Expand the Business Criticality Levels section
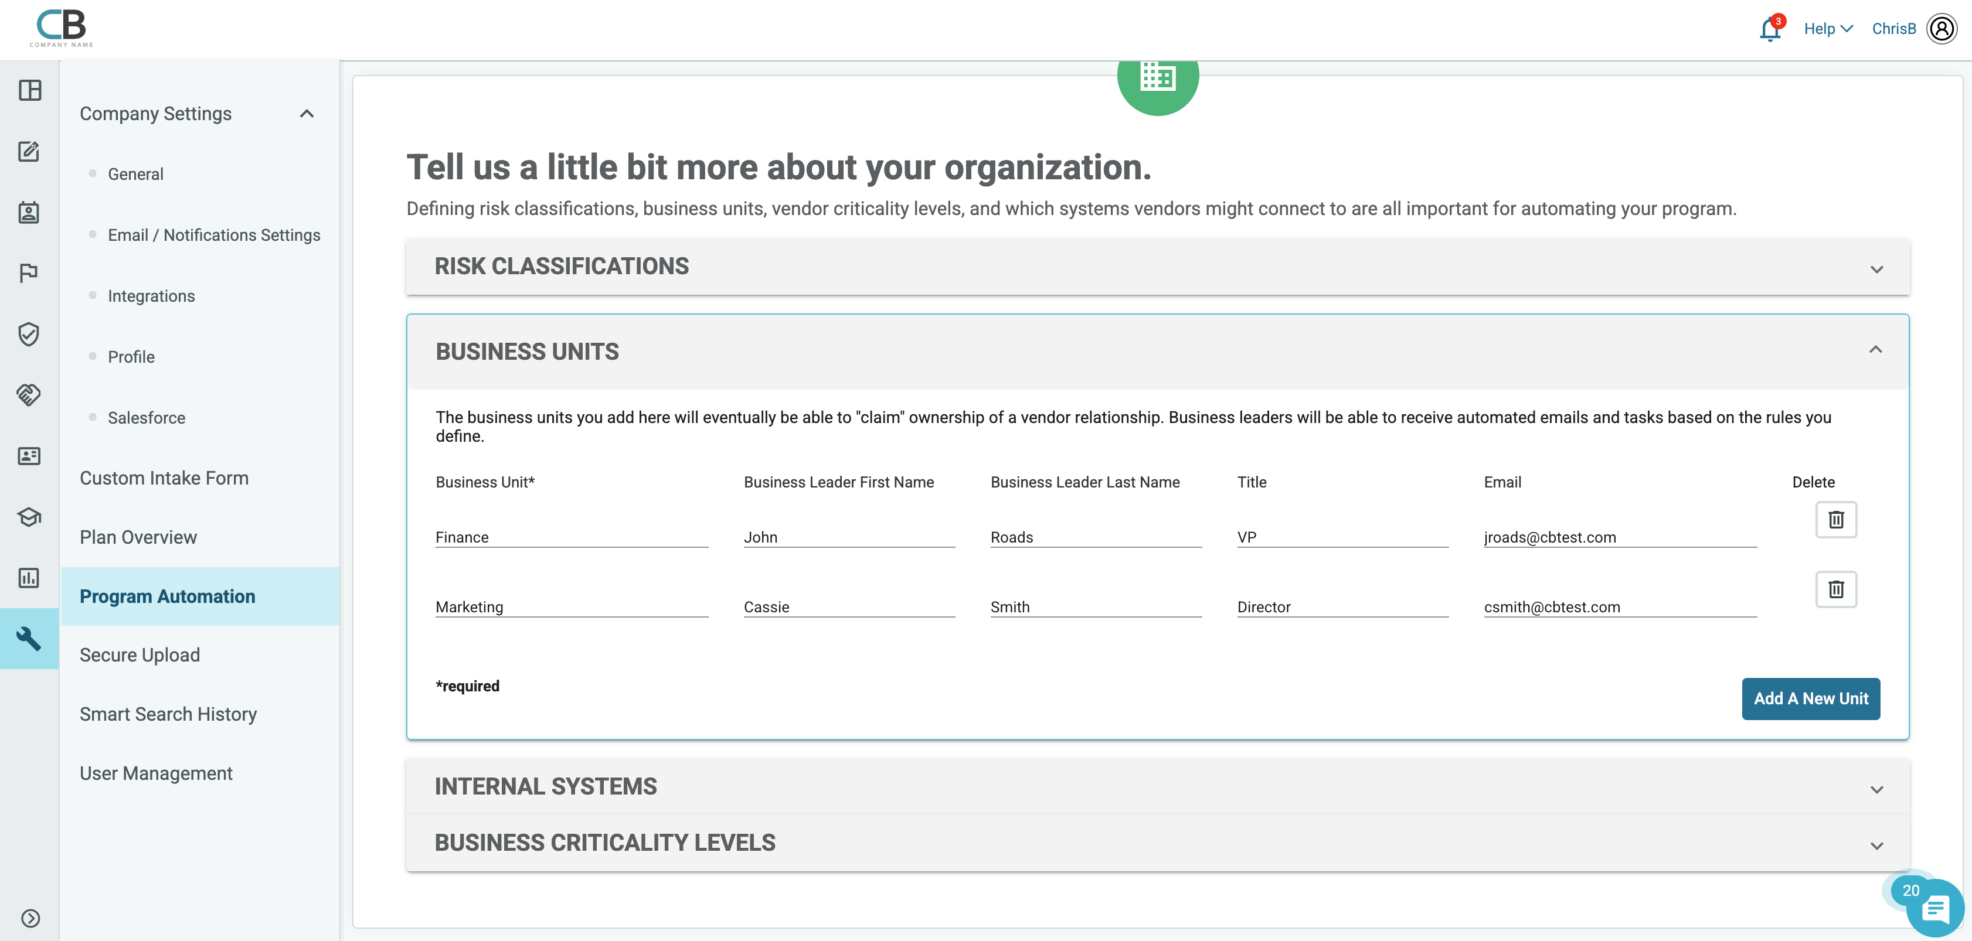The image size is (1972, 941). coord(1158,843)
